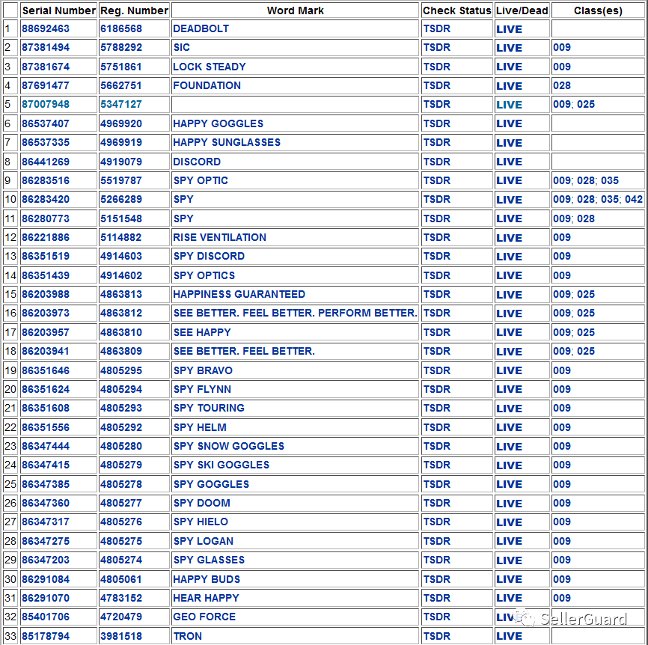Click serial number 86441269 for DISCORD
This screenshot has height=645, width=648.
pos(46,162)
